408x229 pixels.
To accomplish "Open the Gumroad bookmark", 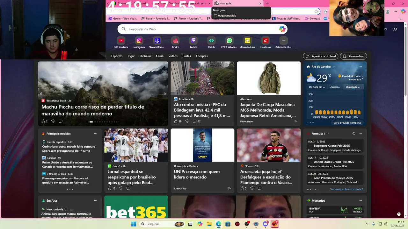I will (312, 19).
